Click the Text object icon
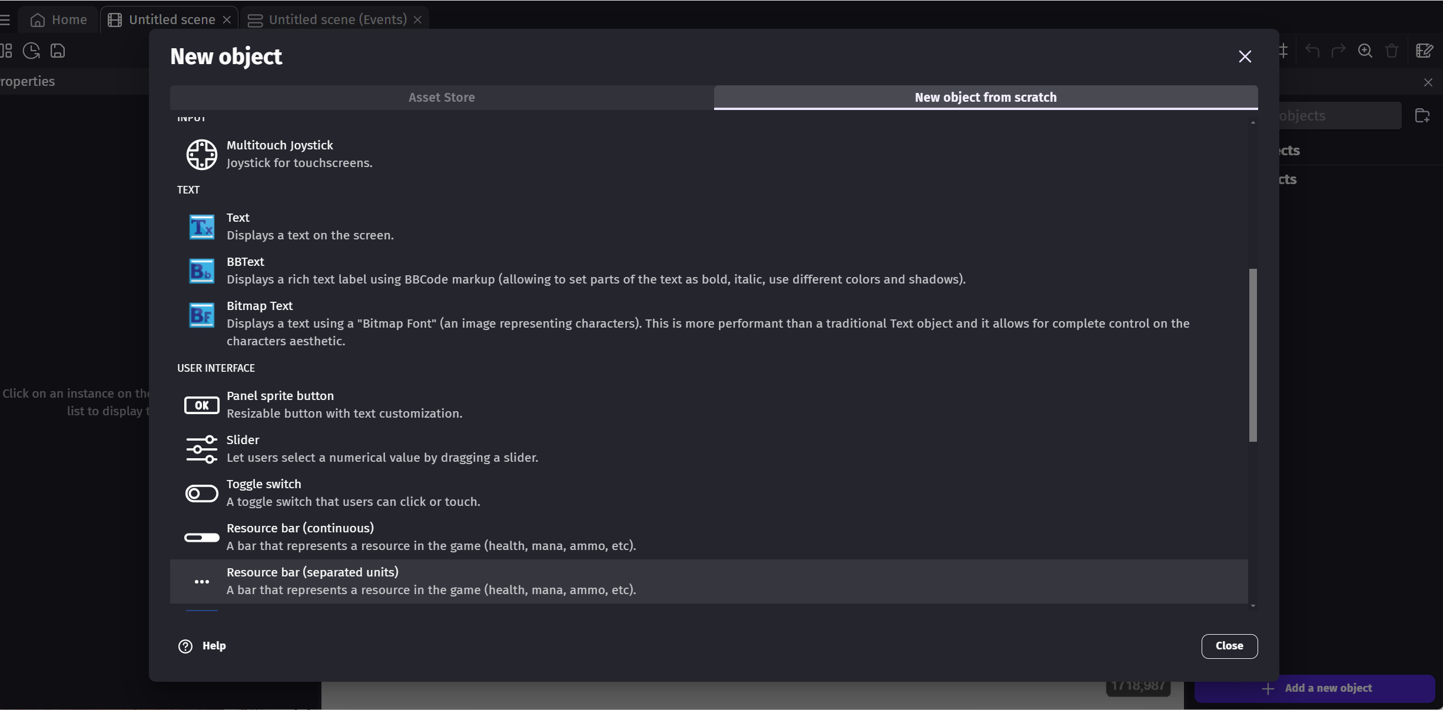This screenshot has height=710, width=1443. 201,226
